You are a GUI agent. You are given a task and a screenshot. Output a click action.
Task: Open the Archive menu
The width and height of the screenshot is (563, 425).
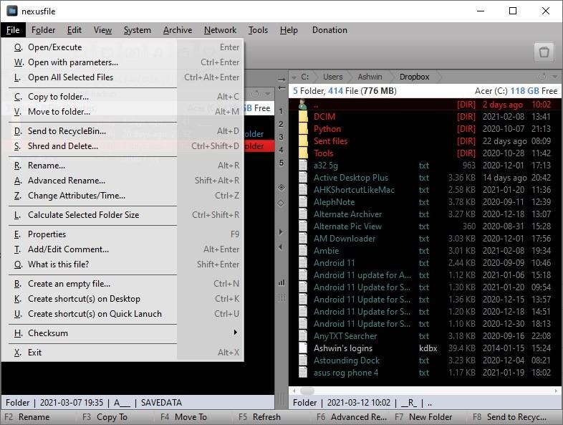pos(178,30)
